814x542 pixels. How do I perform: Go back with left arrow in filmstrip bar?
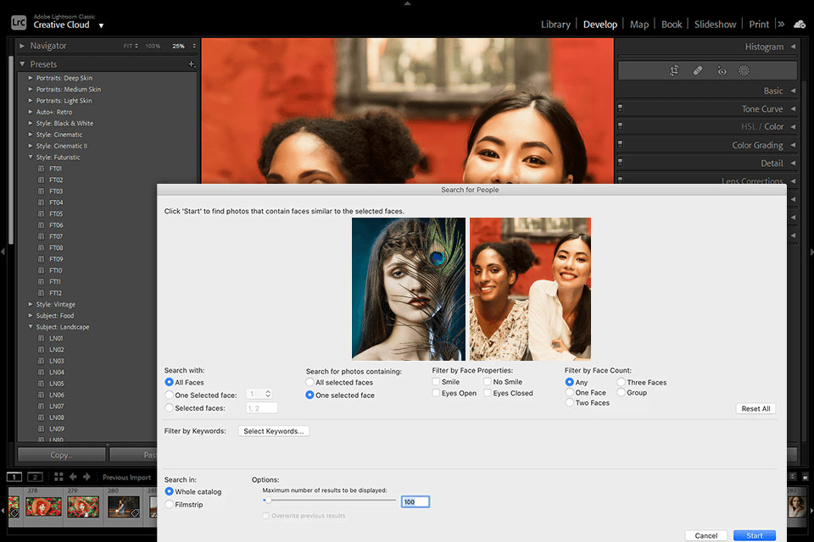pos(73,477)
